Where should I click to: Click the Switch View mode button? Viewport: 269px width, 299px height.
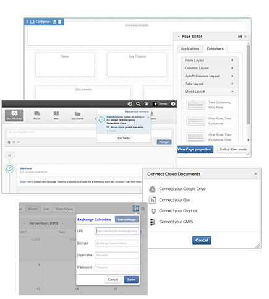(x=233, y=149)
